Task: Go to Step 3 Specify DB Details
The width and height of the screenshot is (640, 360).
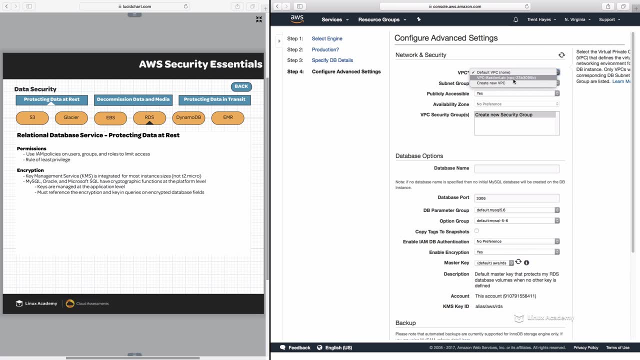Action: [332, 60]
